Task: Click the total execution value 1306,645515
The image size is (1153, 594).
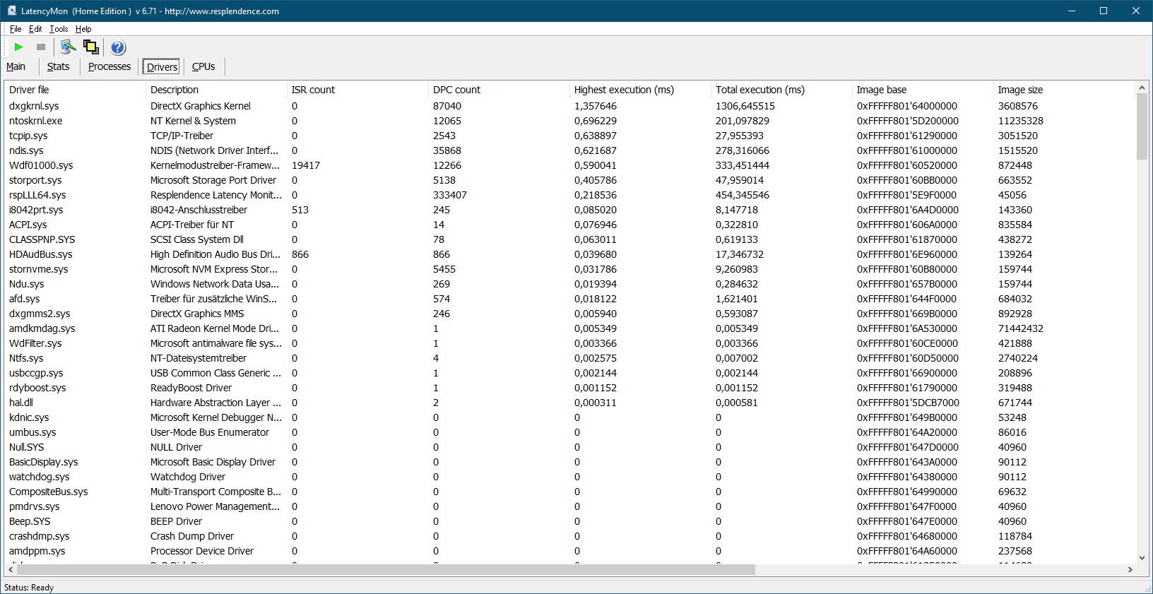Action: (745, 106)
